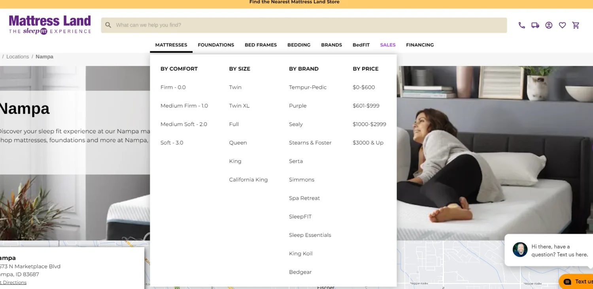Open the BRANDS menu

331,45
